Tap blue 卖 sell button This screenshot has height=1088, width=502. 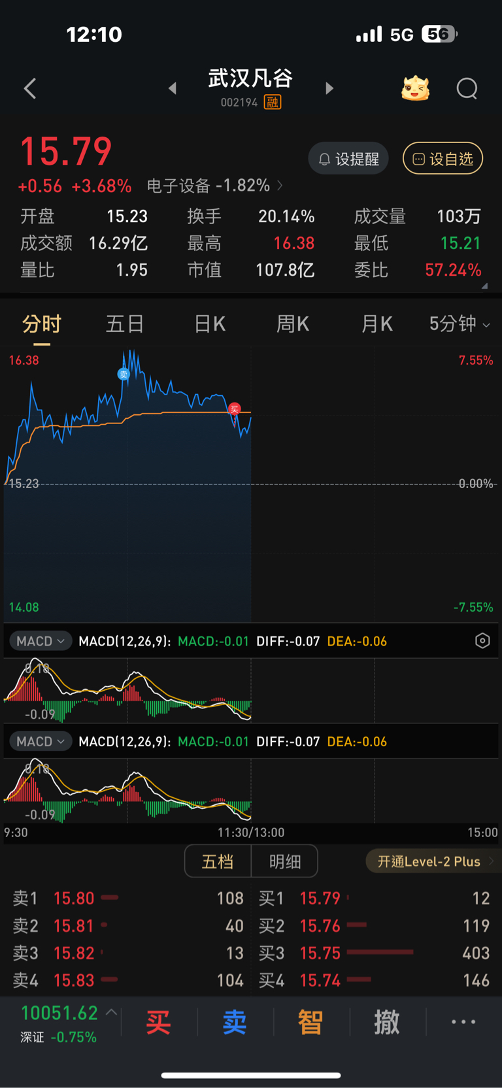coord(234,1022)
